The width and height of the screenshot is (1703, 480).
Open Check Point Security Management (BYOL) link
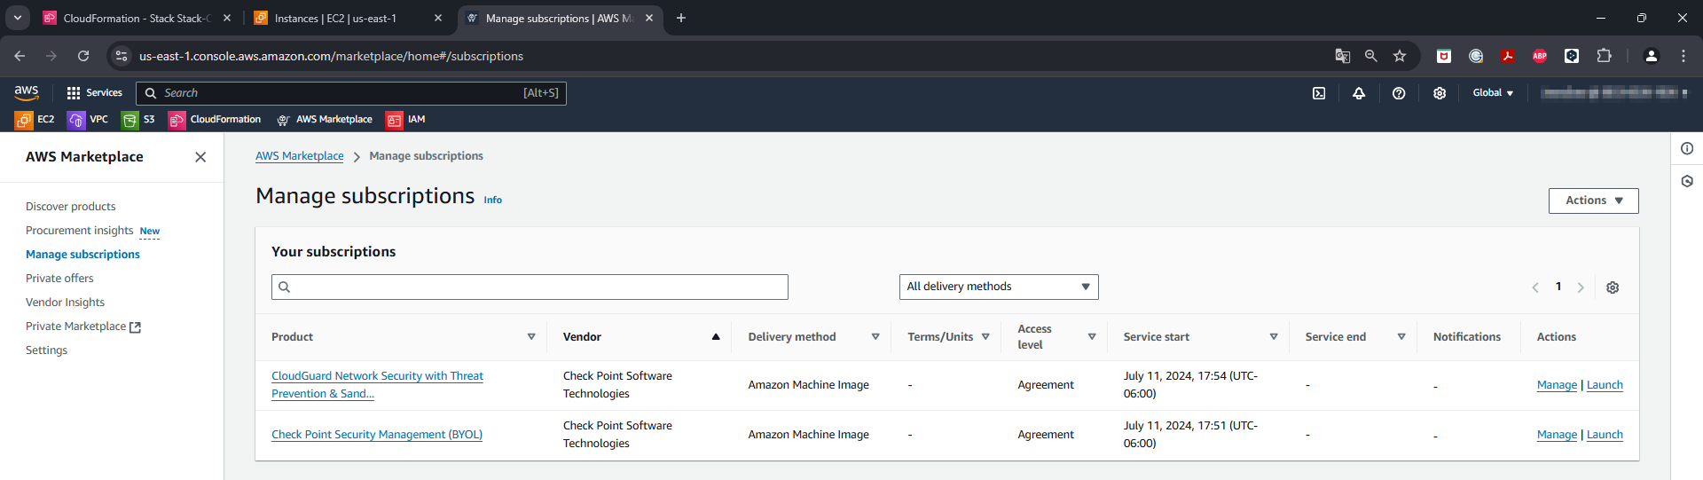tap(377, 435)
